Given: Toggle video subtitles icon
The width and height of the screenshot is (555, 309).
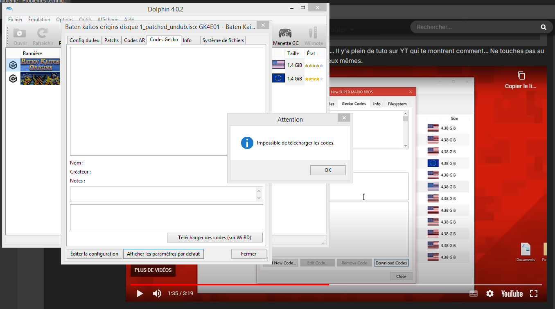Looking at the screenshot, I should coord(473,293).
